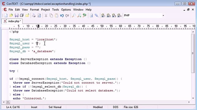The height and width of the screenshot is (110, 197).
Task: Restore the document with the inner restore button
Action: (x=188, y=10)
